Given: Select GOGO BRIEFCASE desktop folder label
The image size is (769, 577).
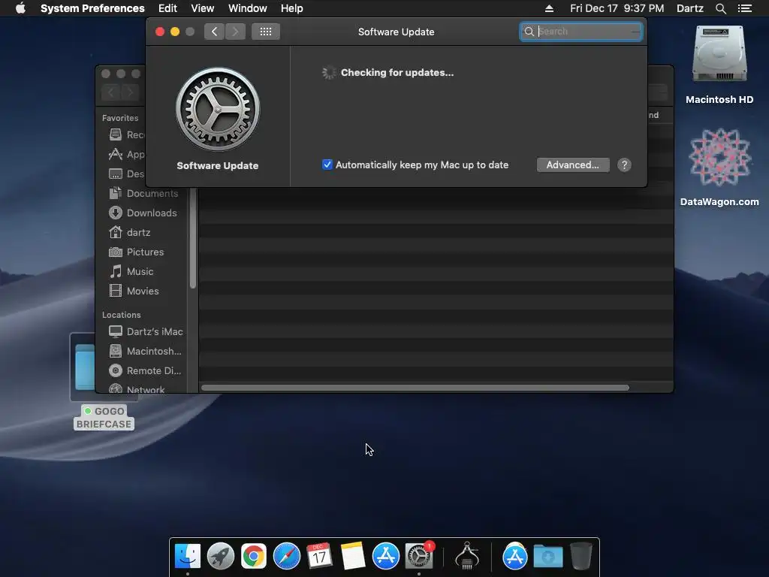Looking at the screenshot, I should pos(104,418).
